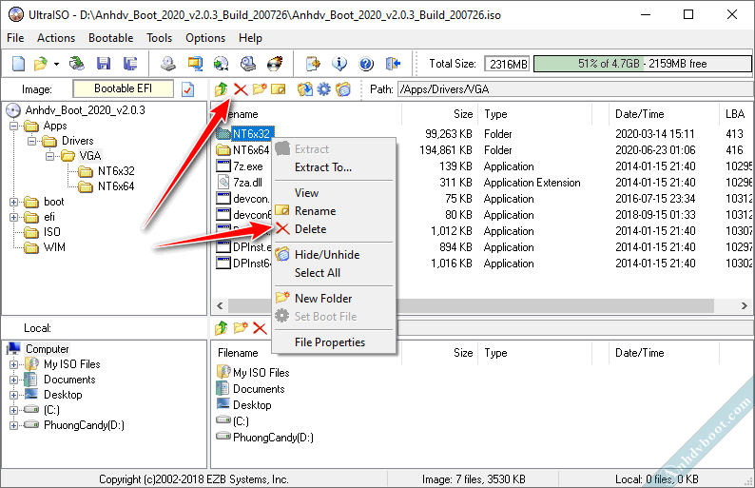The height and width of the screenshot is (488, 755).
Task: Click the boot info checkmark icon beside Bootable EFI
Action: coord(187,89)
